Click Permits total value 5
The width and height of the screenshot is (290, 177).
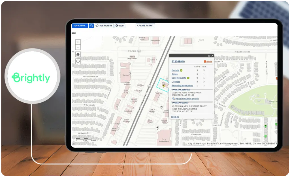click(204, 70)
